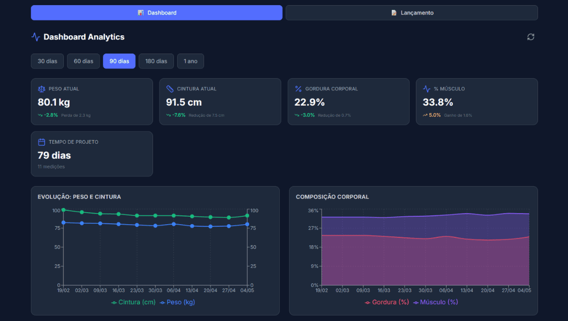The image size is (568, 321).
Task: Click the blue Peso data point at 06/04
Action: coord(174,224)
